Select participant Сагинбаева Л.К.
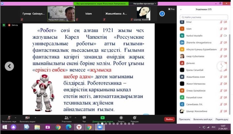The width and height of the screenshot is (233, 134). (x=204, y=104)
